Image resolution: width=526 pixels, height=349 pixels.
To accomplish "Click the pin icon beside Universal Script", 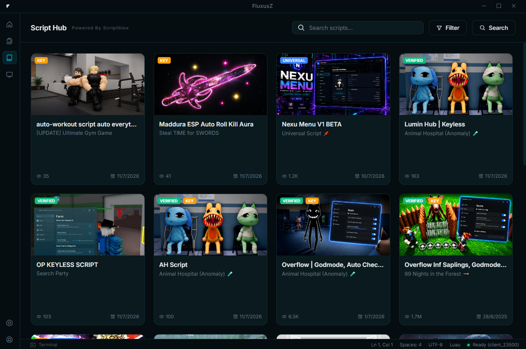I will tap(326, 133).
